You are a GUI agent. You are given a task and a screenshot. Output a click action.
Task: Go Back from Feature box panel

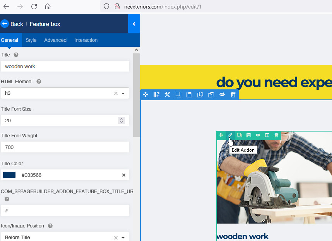[x=12, y=24]
